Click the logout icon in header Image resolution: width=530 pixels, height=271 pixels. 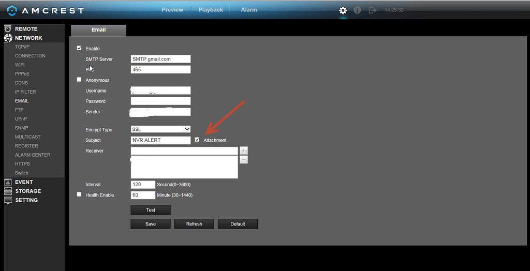(x=373, y=10)
